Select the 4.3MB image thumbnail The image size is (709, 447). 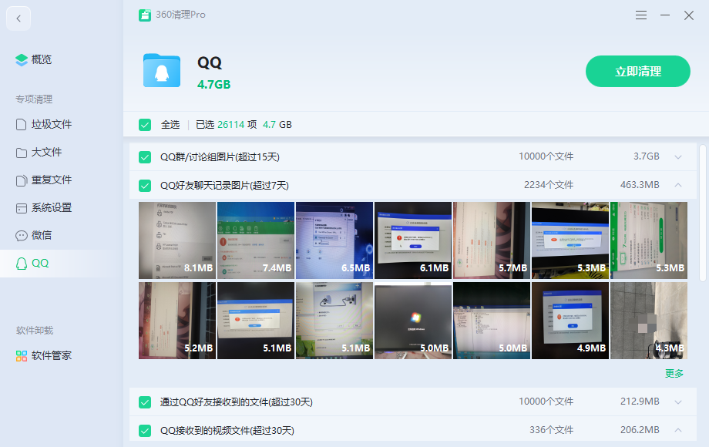(x=649, y=321)
